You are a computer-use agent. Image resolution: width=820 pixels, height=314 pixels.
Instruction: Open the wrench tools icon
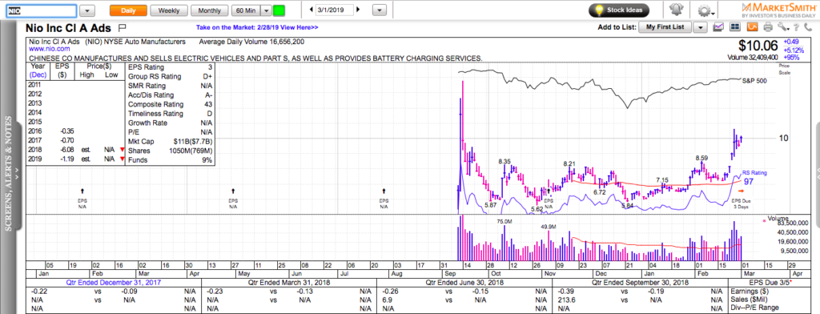[x=782, y=27]
